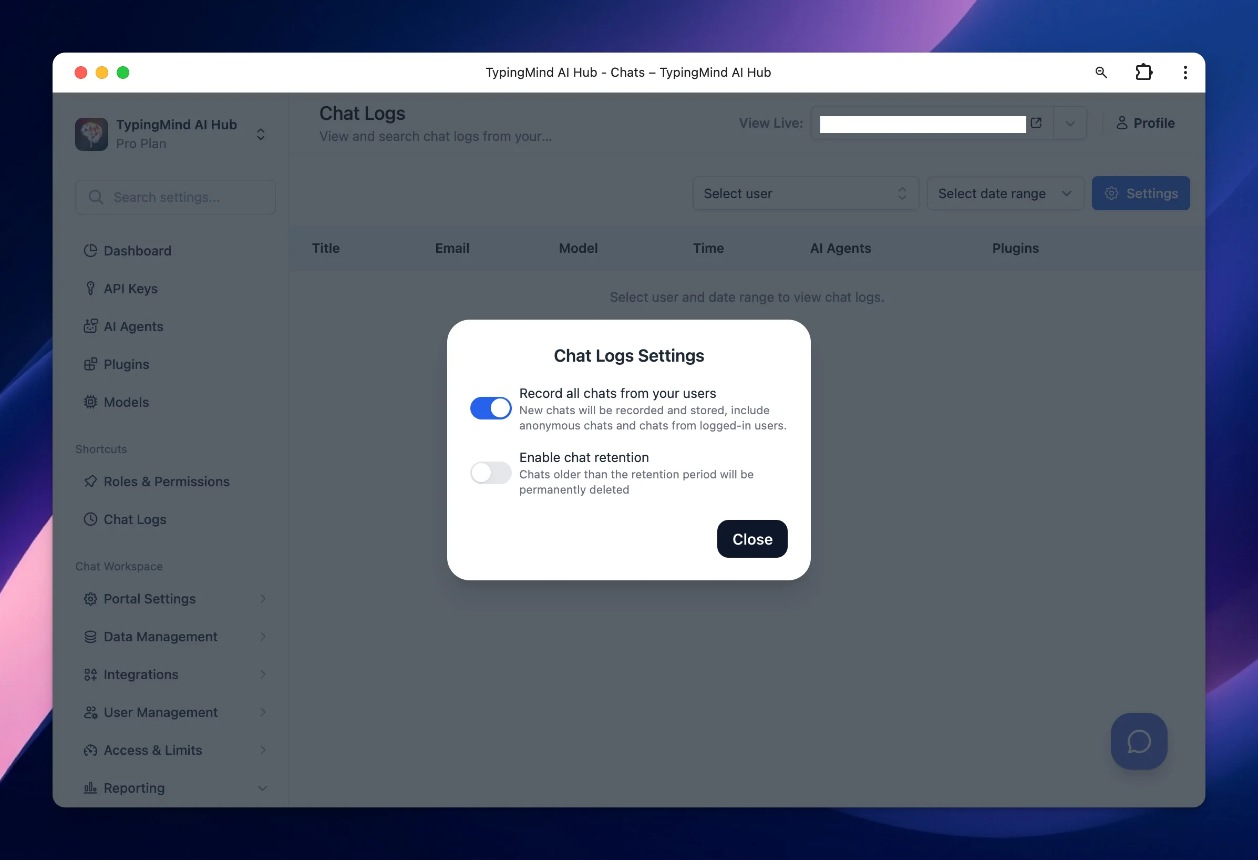Open the floating chat bubble widget
Screen dimensions: 1258x860
pyautogui.click(x=1139, y=741)
